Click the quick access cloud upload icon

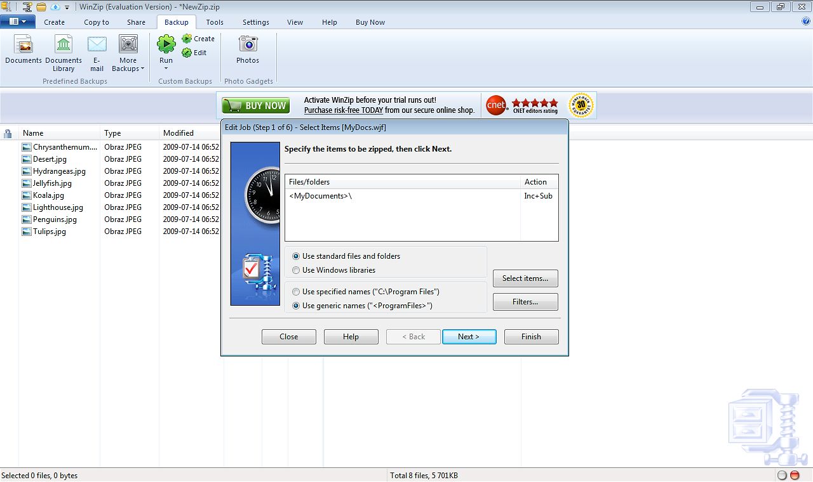coord(55,7)
